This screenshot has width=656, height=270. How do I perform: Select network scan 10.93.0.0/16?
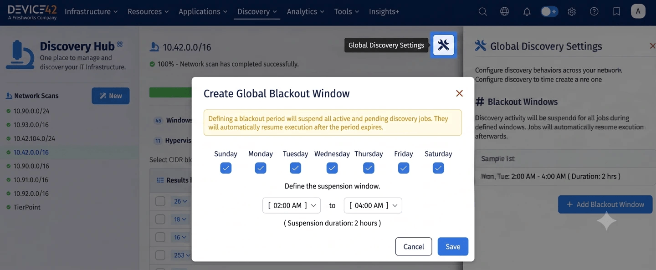coord(31,125)
